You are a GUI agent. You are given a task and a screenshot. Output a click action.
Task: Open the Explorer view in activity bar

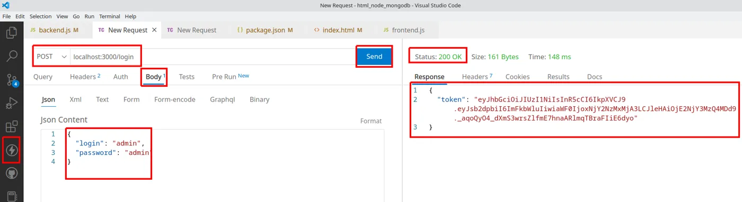12,33
